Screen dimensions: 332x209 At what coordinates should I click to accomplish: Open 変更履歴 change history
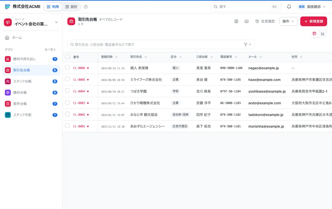click(x=265, y=21)
